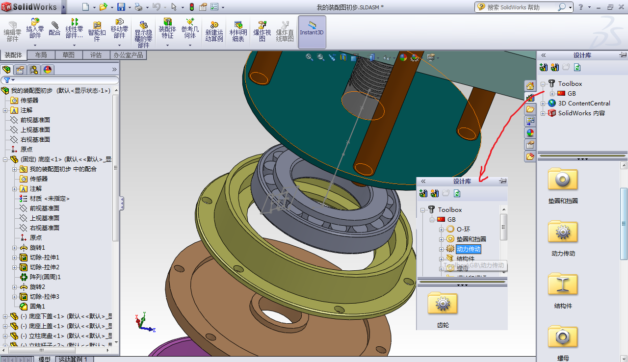Switch to the 布局 tab

41,55
